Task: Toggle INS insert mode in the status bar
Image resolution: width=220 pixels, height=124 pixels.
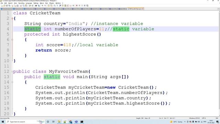Action: point(217,118)
